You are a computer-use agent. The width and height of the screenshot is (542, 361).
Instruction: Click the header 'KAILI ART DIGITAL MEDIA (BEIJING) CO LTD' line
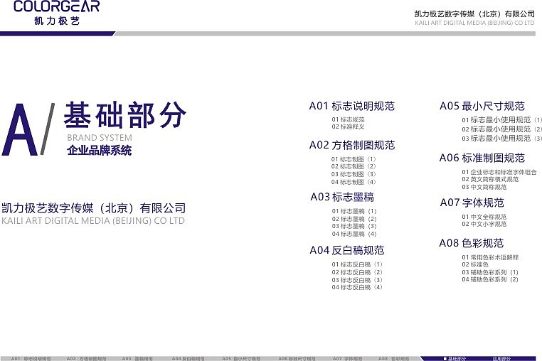[474, 23]
